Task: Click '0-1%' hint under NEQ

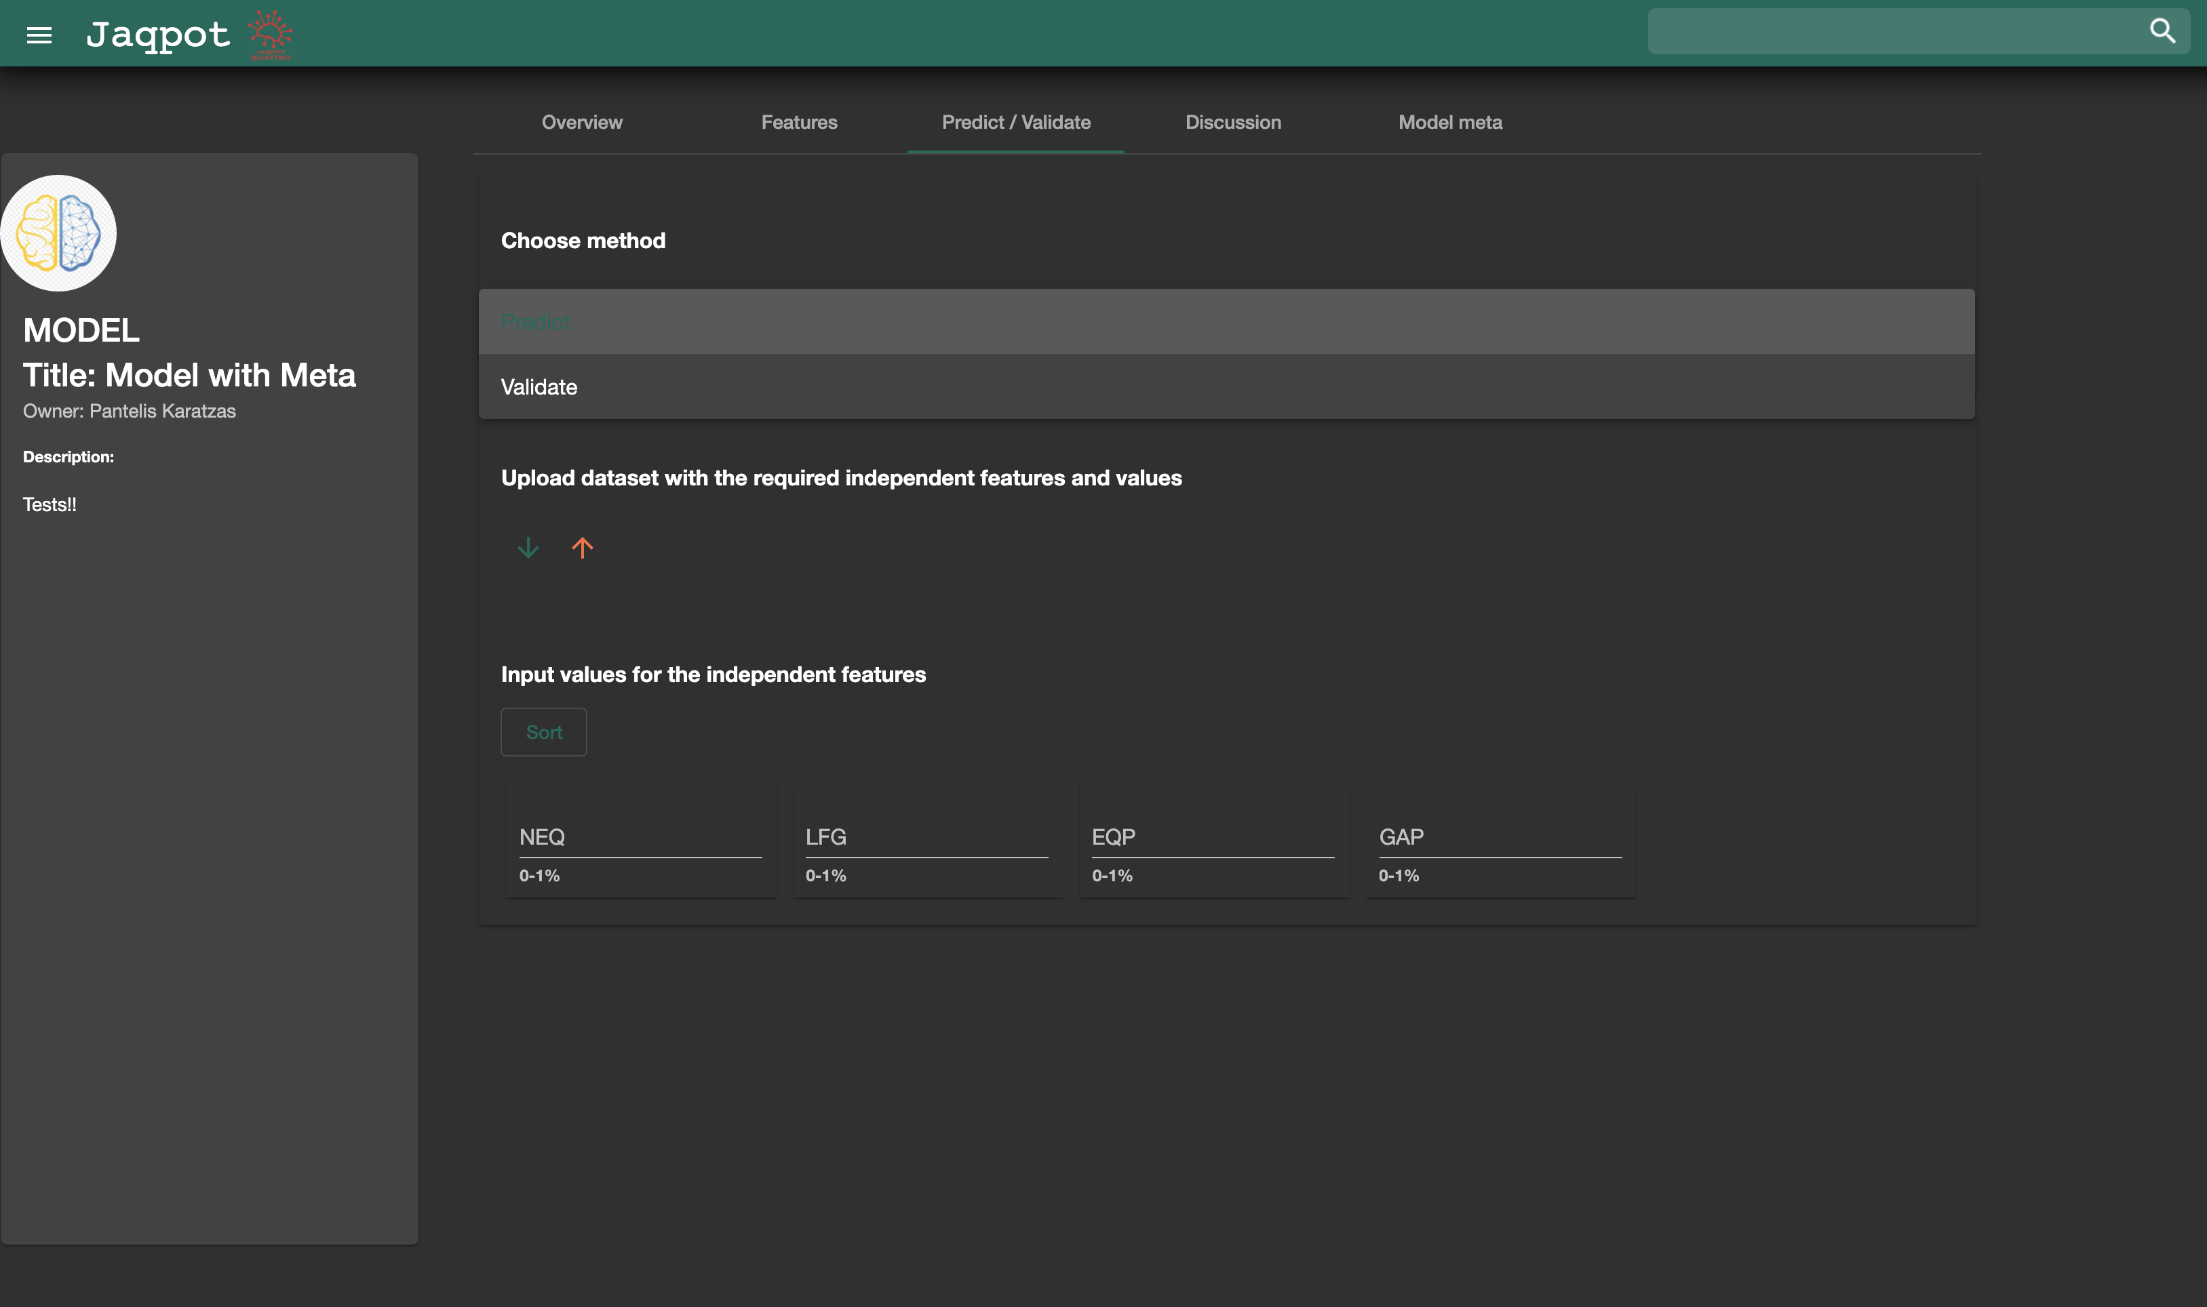Action: [x=539, y=875]
